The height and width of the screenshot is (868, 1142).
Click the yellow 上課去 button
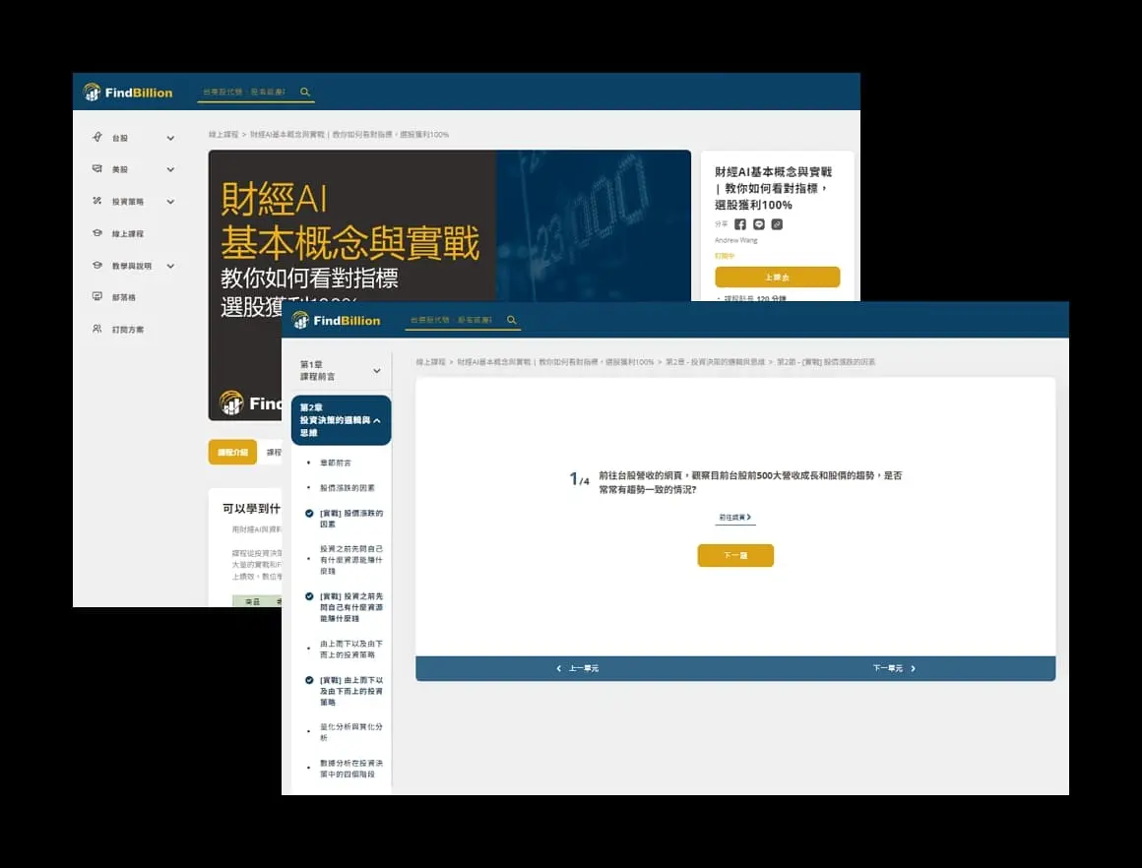coord(777,277)
